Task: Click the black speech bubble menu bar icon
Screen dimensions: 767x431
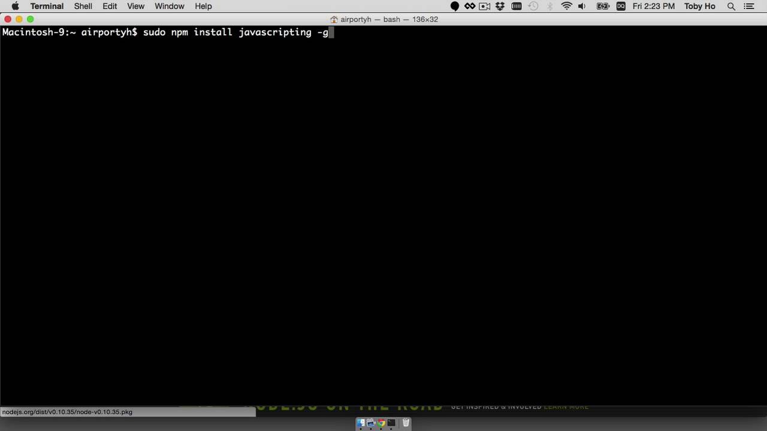Action: (x=455, y=6)
